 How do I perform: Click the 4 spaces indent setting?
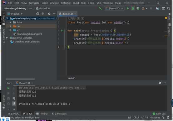click(x=155, y=118)
